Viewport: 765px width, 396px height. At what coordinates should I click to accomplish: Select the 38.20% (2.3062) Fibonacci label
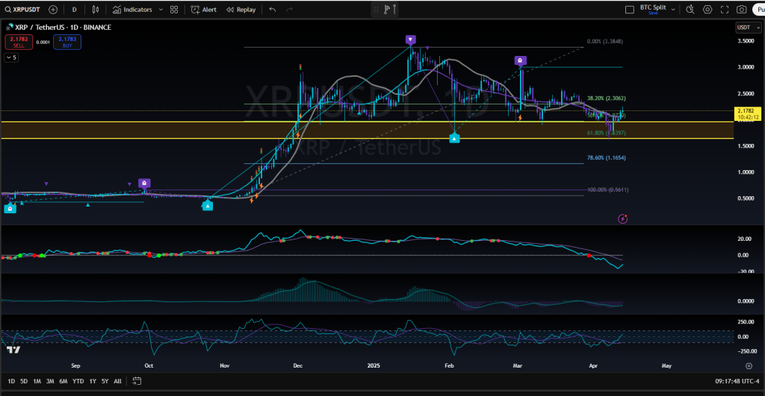606,98
